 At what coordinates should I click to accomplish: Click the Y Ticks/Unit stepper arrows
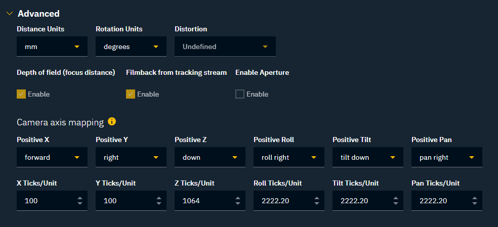point(158,201)
